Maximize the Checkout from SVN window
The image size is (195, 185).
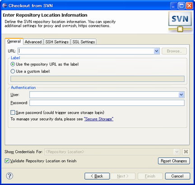181,6
